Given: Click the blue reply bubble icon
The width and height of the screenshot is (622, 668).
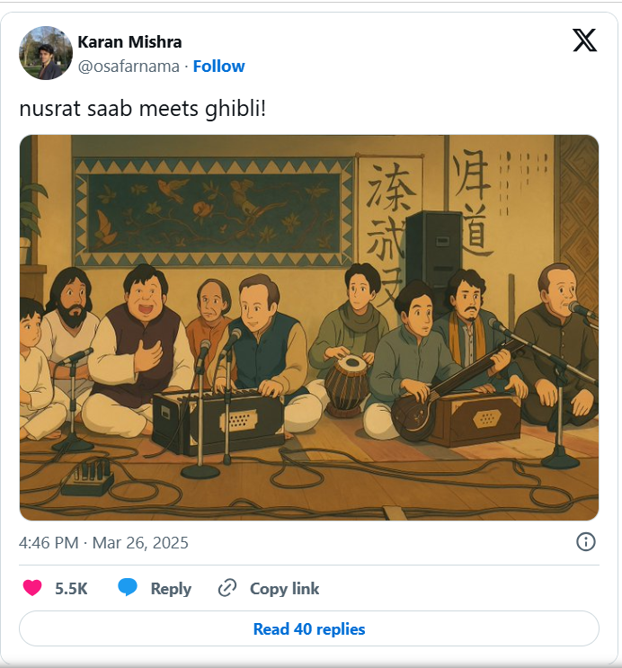Looking at the screenshot, I should pos(128,587).
